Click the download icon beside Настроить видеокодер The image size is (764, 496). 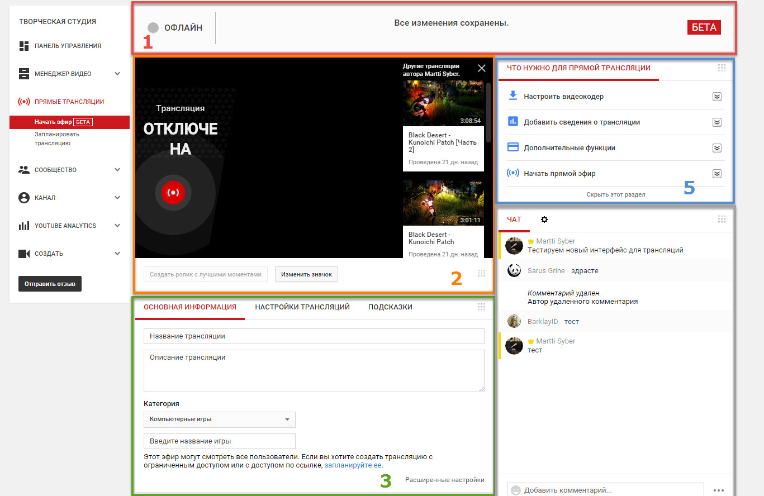(x=513, y=96)
